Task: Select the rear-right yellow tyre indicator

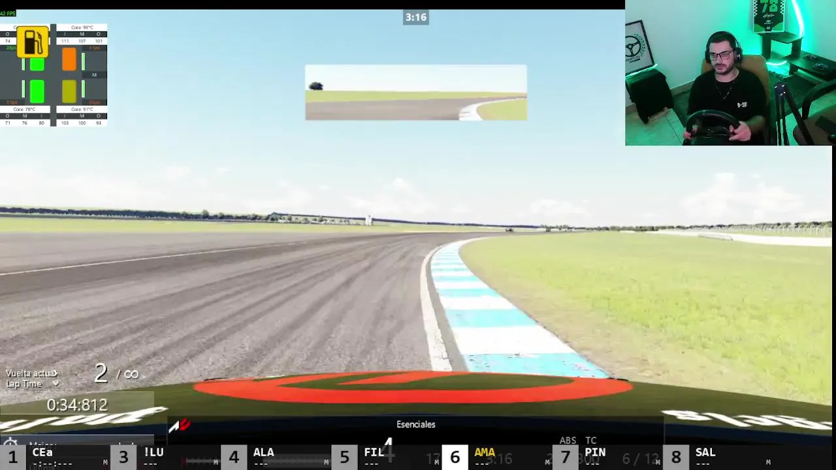Action: point(69,91)
